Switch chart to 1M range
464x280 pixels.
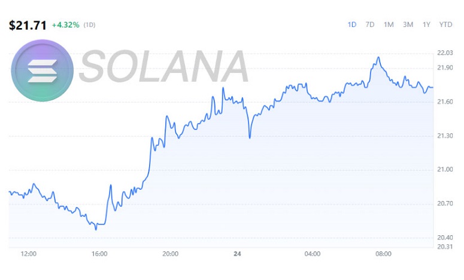tap(389, 24)
